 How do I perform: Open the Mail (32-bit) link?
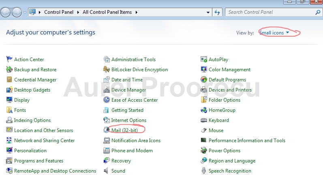coord(125,130)
